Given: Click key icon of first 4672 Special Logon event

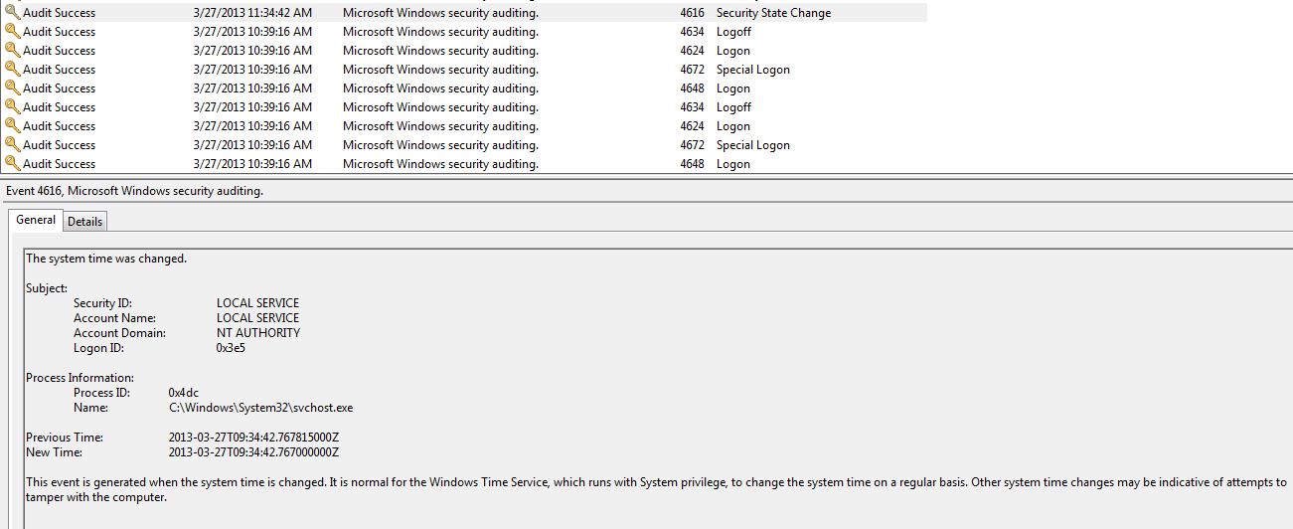Looking at the screenshot, I should click(12, 70).
